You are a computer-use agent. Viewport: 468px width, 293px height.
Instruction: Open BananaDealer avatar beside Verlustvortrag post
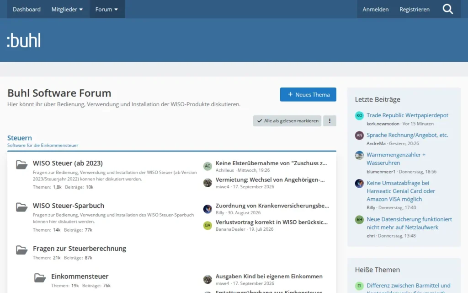207,225
